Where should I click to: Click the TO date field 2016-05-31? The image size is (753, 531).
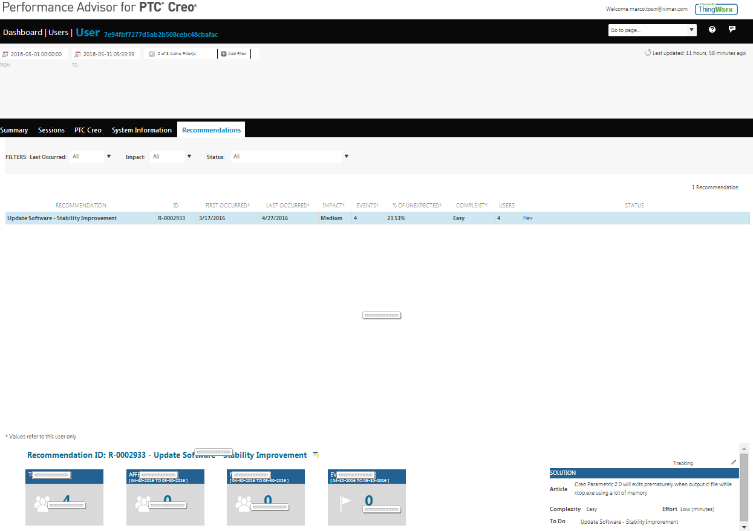coord(109,54)
